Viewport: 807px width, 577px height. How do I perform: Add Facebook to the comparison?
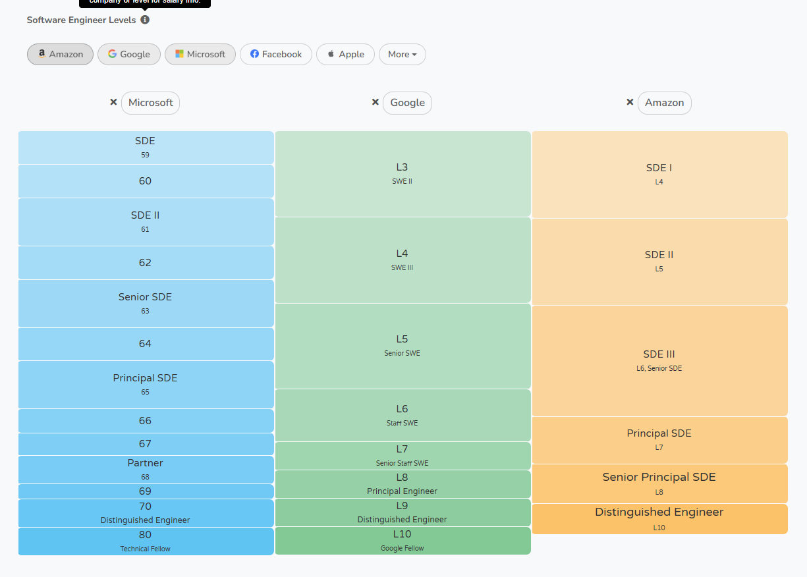point(276,54)
